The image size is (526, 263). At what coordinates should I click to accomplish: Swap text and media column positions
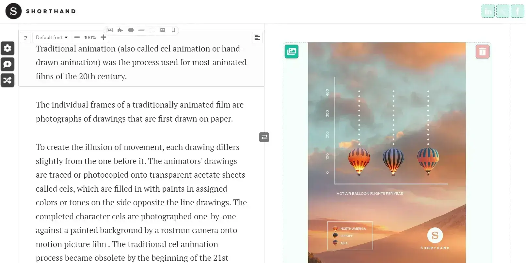click(264, 137)
